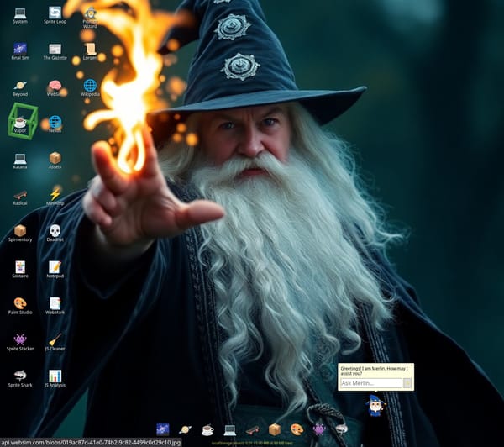This screenshot has width=504, height=447.
Task: Open the Solitaire desktop icon
Action: click(x=20, y=270)
